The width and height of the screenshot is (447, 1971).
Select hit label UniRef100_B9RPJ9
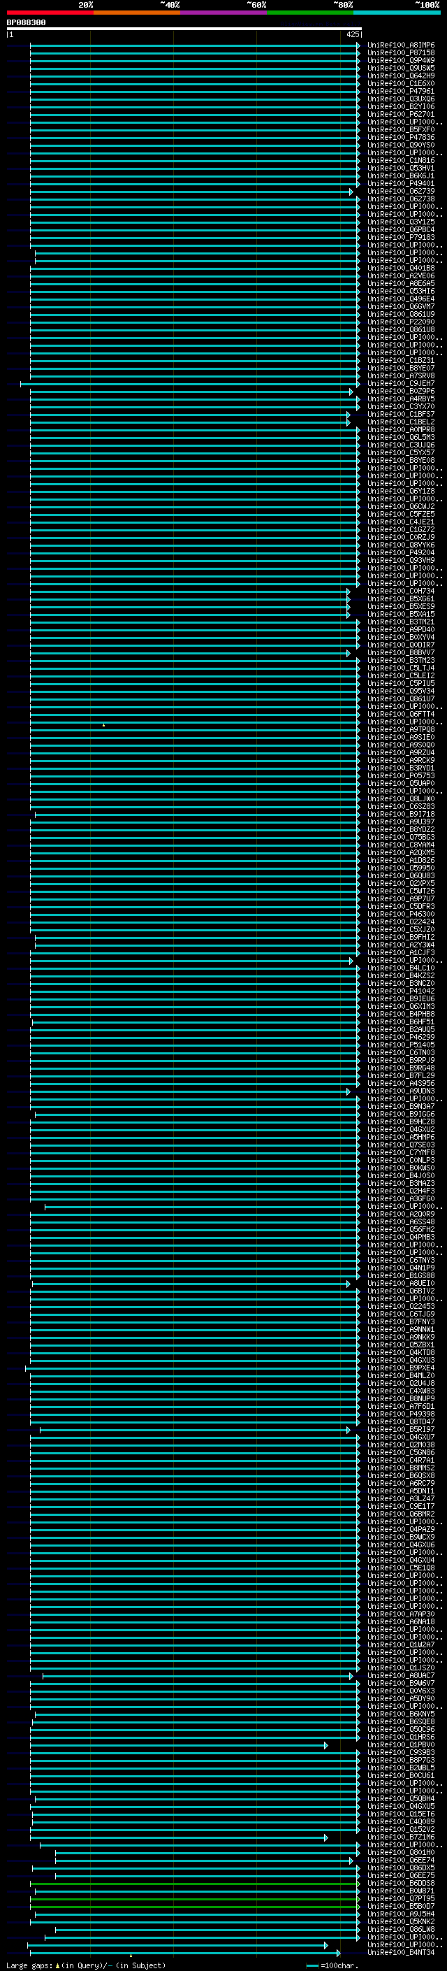[400, 1061]
